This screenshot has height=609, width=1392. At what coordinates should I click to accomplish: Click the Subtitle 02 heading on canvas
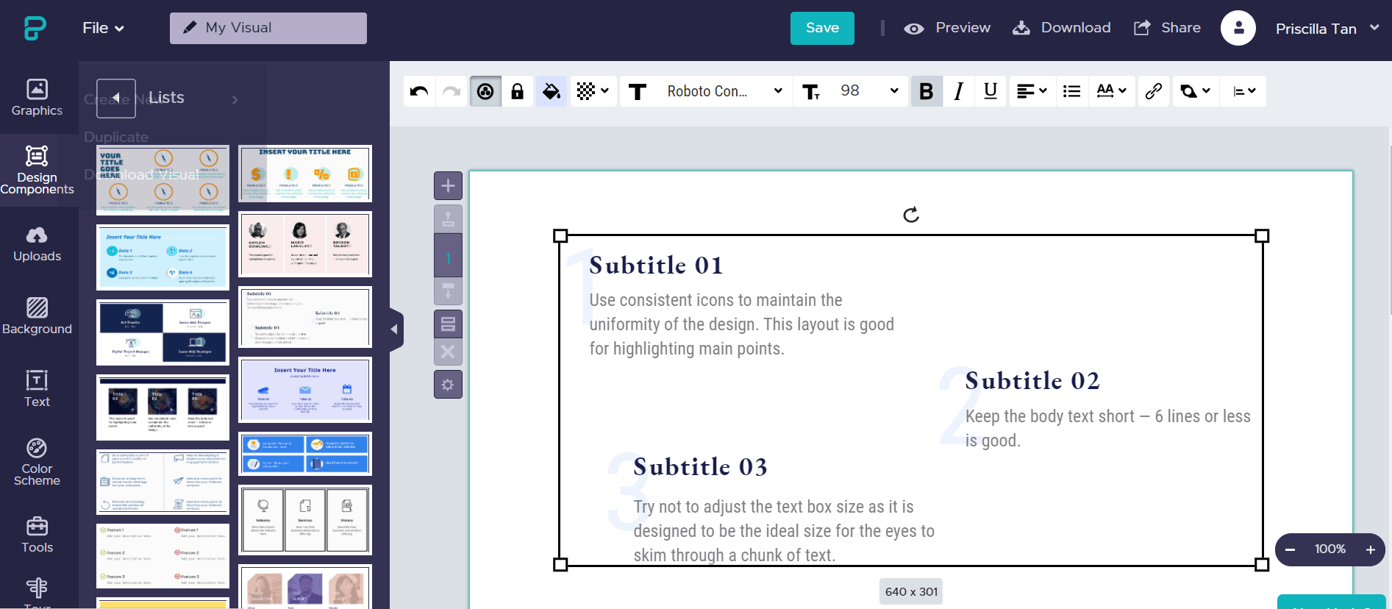point(1032,381)
